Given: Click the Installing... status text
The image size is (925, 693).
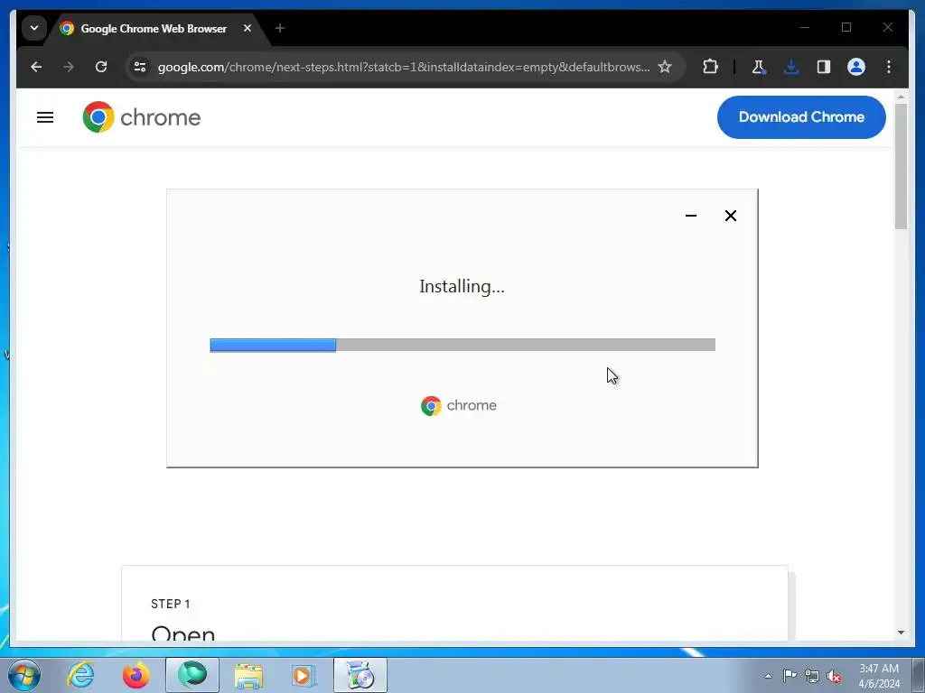Looking at the screenshot, I should click(x=462, y=286).
